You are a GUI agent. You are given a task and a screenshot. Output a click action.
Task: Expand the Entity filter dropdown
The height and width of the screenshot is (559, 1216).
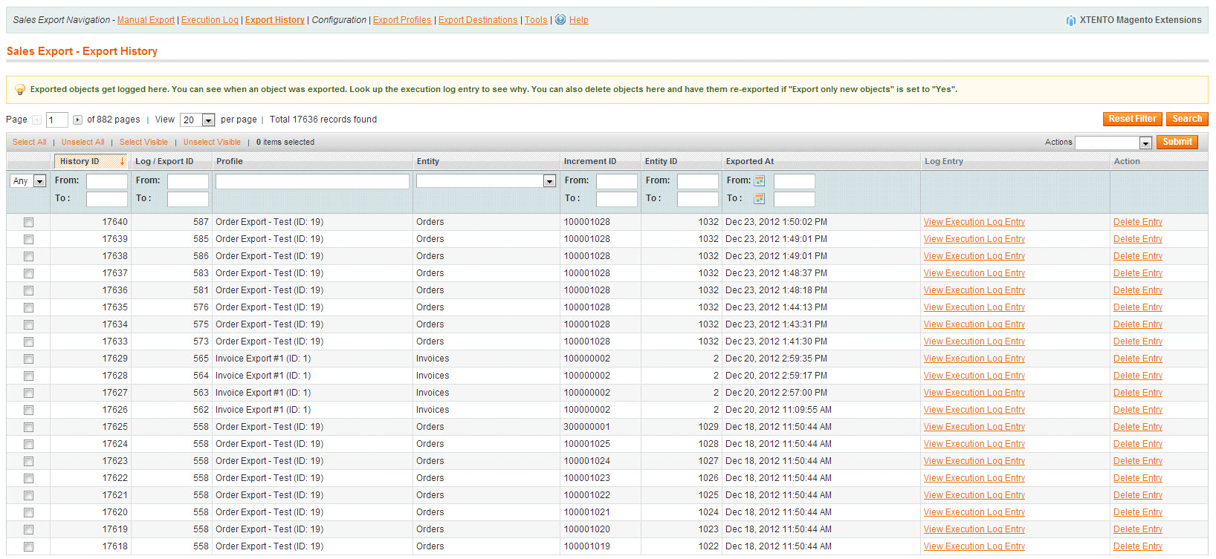pyautogui.click(x=486, y=181)
